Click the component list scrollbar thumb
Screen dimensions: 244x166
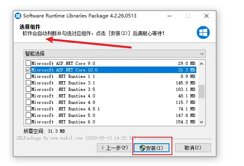pos(201,91)
